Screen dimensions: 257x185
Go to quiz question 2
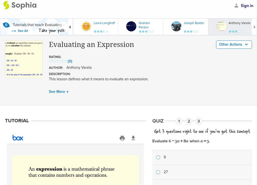tap(189, 121)
